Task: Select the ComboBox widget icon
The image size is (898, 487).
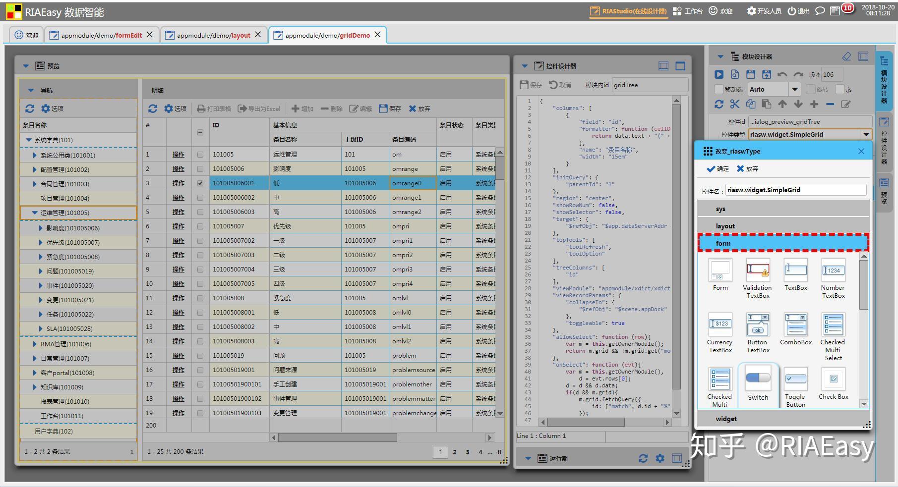Action: (x=795, y=325)
